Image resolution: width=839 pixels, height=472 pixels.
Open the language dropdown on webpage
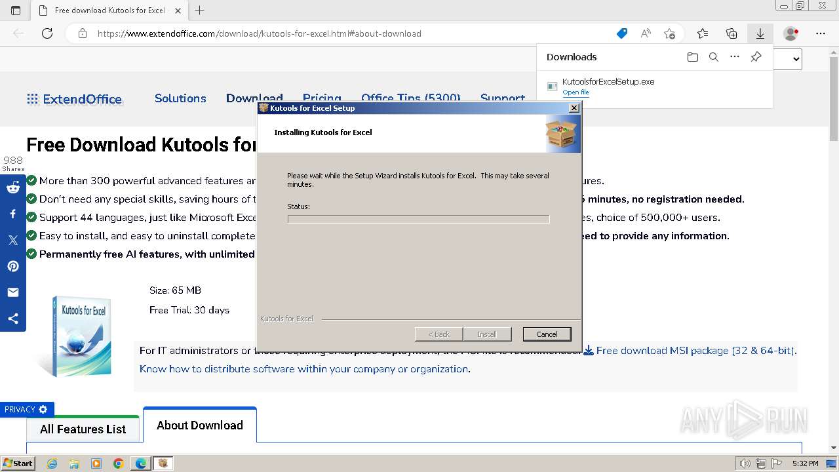click(787, 59)
